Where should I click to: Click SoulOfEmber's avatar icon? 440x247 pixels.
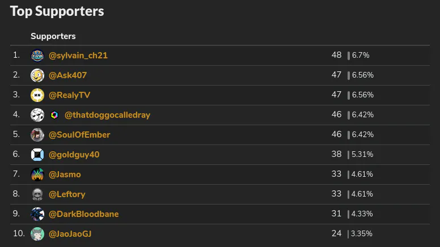[x=37, y=135]
